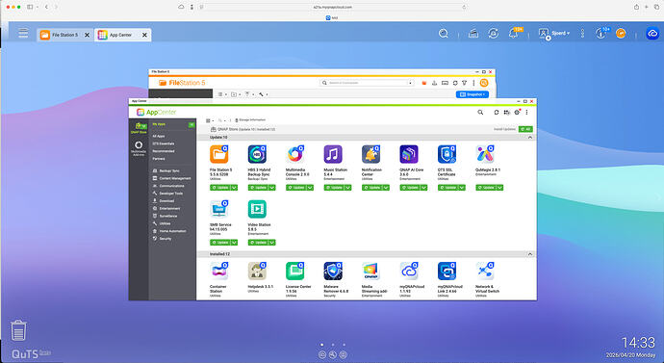Open the Snapshot button in File Station window
Image resolution: width=664 pixels, height=363 pixels.
coord(472,94)
